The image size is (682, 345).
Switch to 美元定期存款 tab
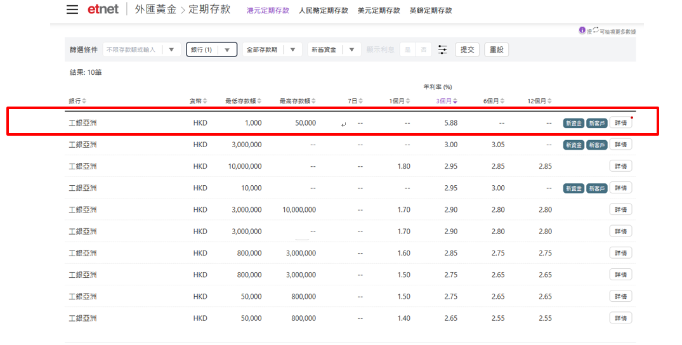[x=379, y=10]
